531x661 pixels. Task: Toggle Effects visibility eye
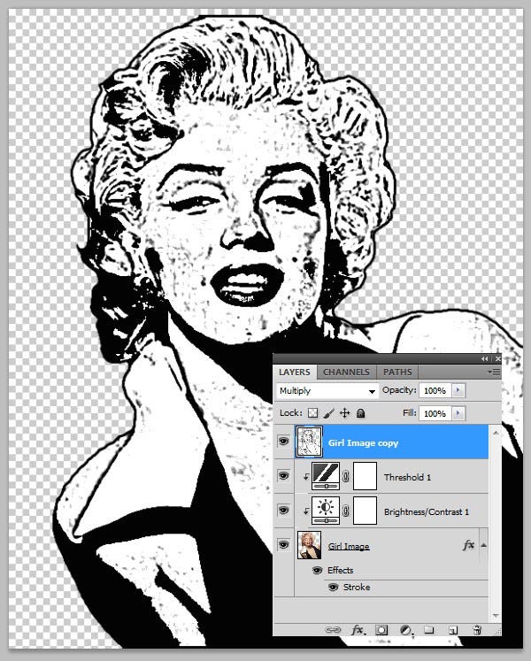pos(317,571)
